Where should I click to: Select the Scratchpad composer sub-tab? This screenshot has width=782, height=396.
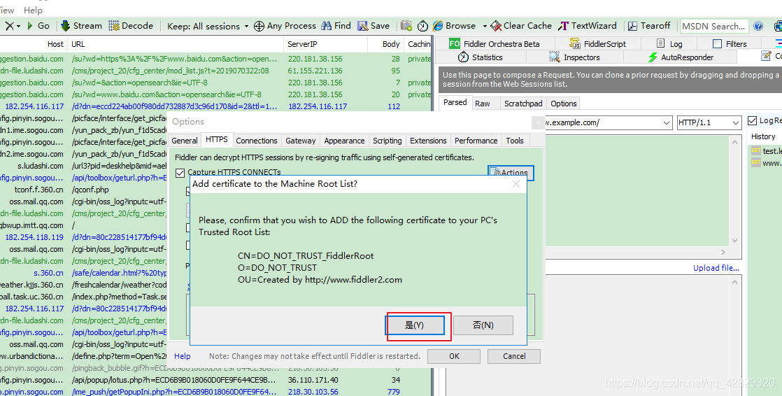523,104
